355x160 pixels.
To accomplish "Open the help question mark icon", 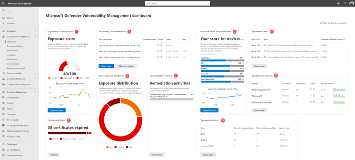I will (345, 3).
